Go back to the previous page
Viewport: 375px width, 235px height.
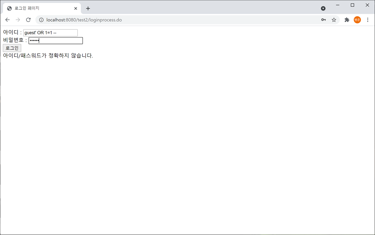pyautogui.click(x=8, y=20)
